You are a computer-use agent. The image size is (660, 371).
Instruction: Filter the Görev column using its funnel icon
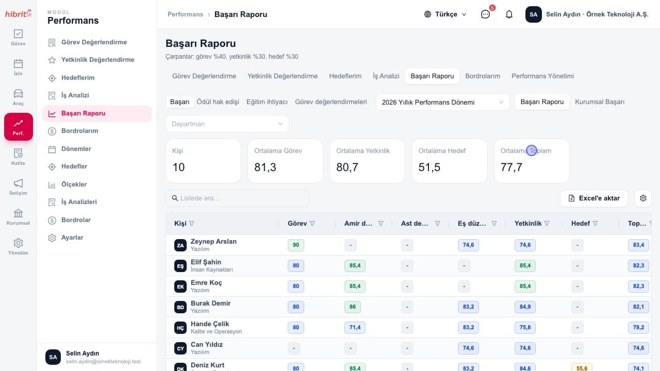pos(312,224)
